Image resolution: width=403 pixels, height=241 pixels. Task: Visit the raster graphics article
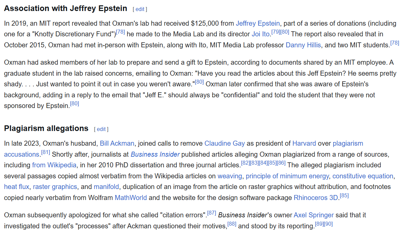coord(55,187)
